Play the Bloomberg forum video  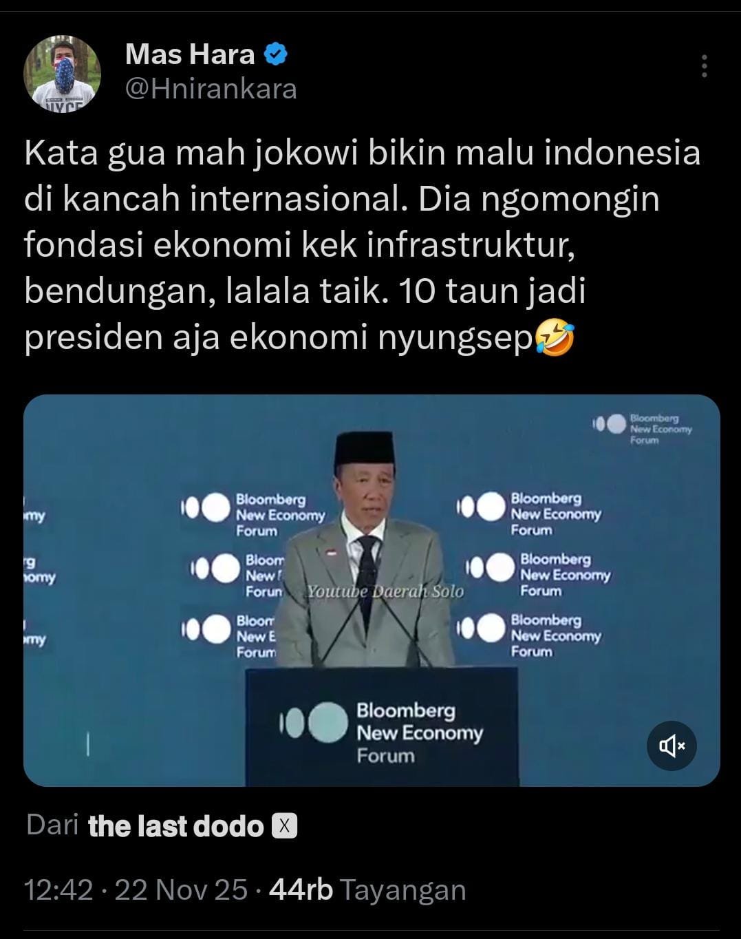(x=372, y=590)
